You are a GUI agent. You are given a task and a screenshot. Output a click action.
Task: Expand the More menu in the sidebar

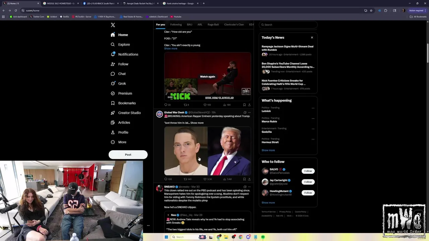118,142
